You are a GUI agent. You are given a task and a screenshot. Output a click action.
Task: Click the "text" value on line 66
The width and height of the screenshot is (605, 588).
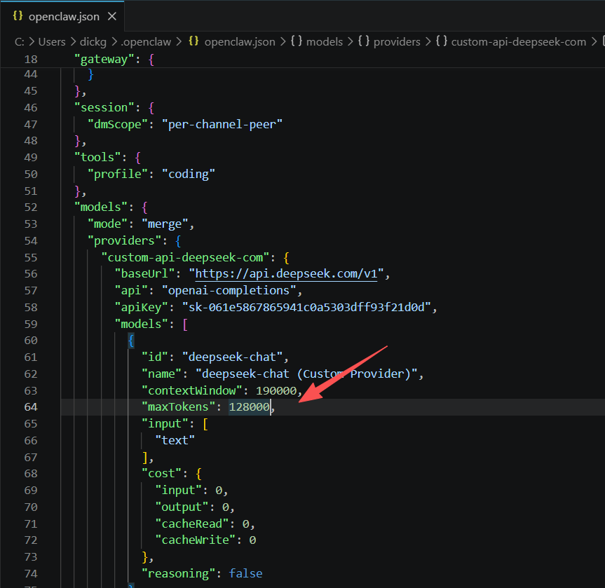pyautogui.click(x=175, y=440)
